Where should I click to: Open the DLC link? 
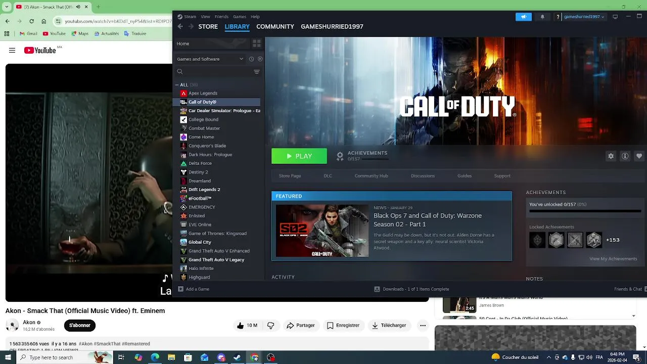[328, 176]
